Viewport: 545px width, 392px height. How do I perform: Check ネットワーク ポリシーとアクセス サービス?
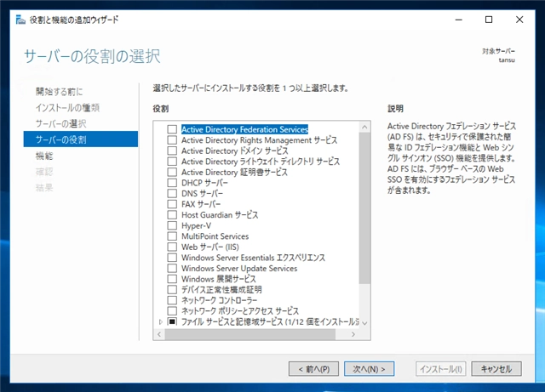[172, 310]
